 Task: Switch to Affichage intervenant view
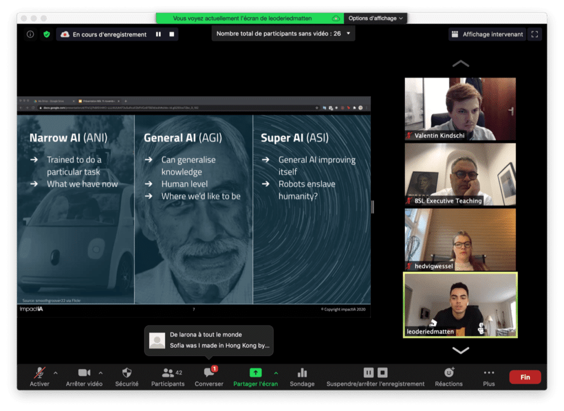487,34
